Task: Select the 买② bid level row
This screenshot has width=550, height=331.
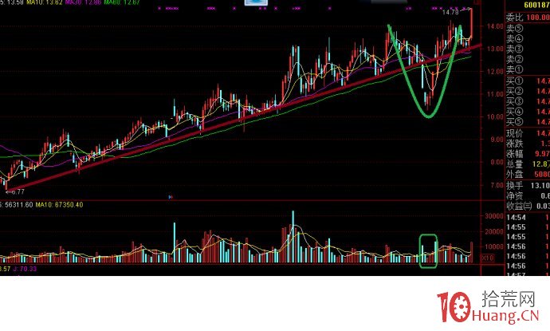Action: coord(528,91)
